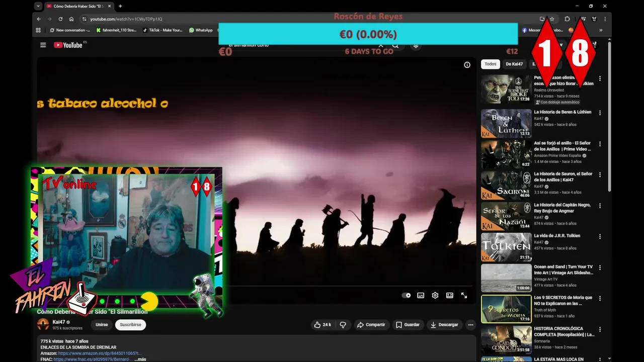Open the "La Historia de Beren & Lúthien" video thumbnail
644x362 pixels.
pos(506,123)
